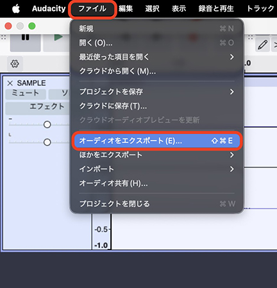Screen dimensions: 277x288
Task: Open the 選択 menu
Action: coord(152,9)
